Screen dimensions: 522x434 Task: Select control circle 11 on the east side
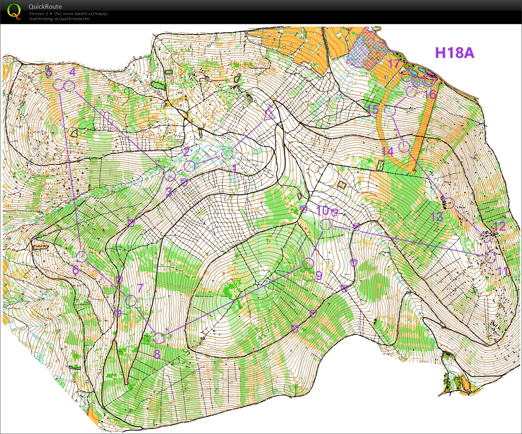point(490,257)
